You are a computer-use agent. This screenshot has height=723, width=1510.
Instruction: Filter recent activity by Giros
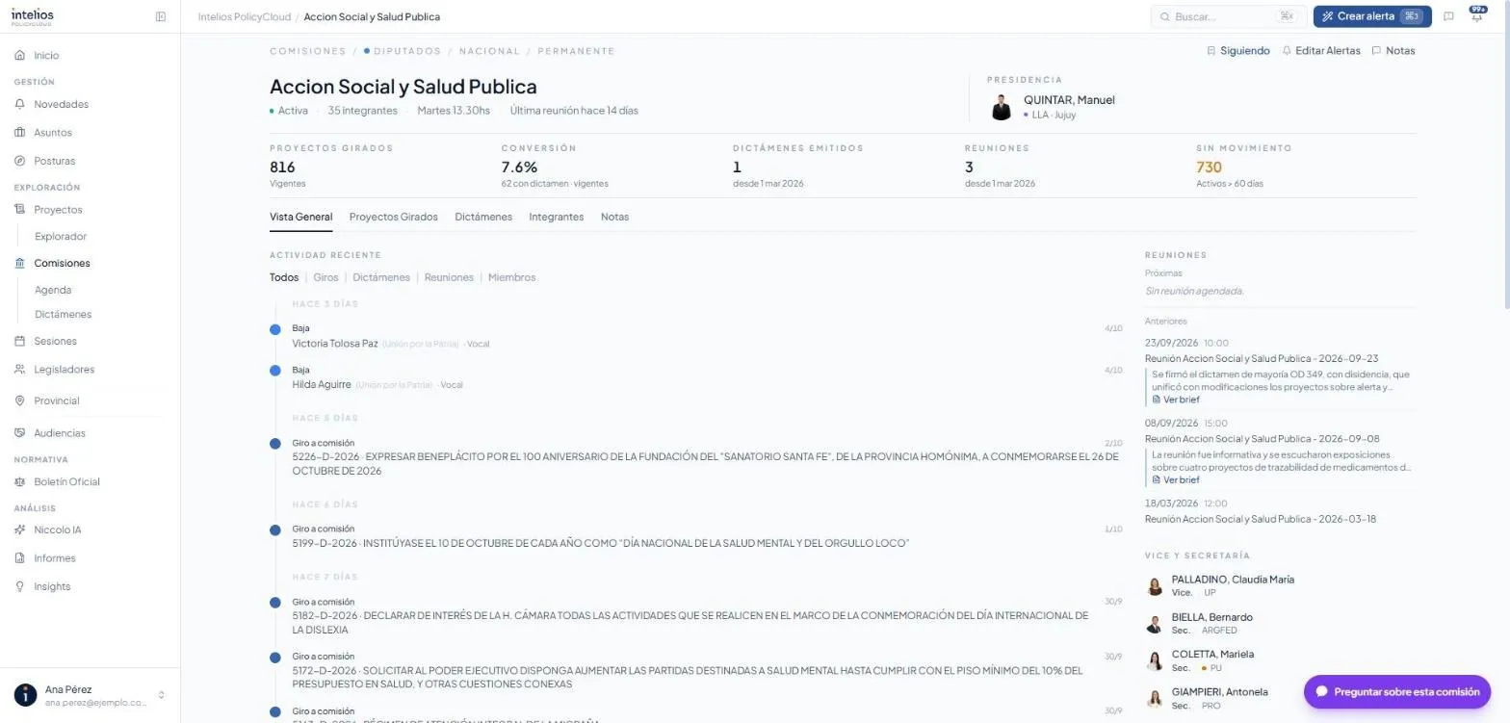325,277
